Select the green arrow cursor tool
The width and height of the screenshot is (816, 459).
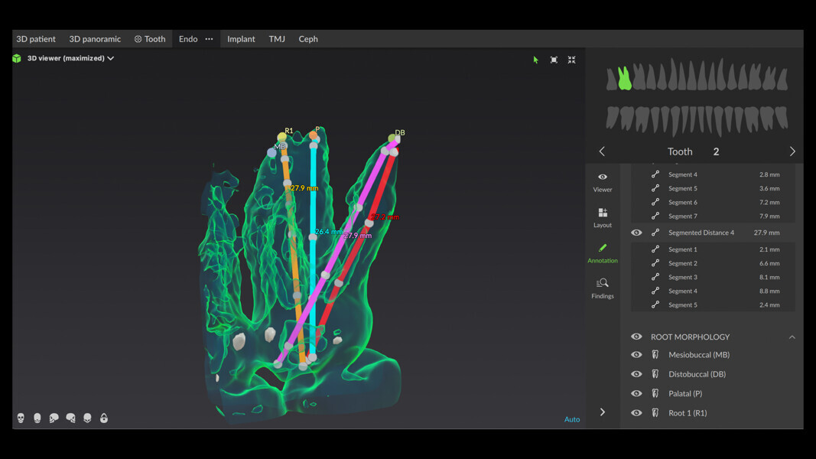click(x=535, y=59)
